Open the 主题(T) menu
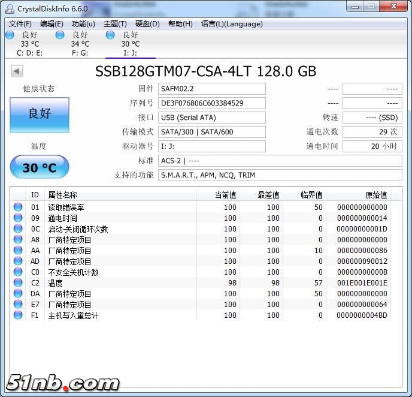Viewport: 412px width, 397px height. (115, 24)
